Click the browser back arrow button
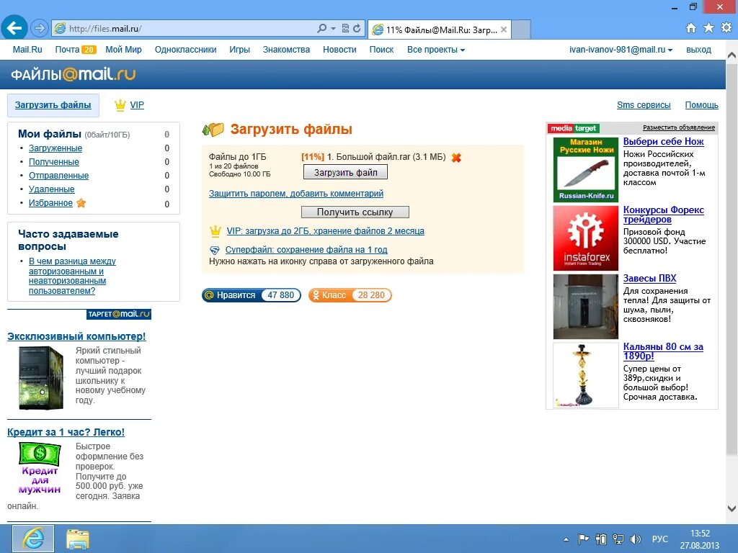The image size is (738, 553). 14,28
